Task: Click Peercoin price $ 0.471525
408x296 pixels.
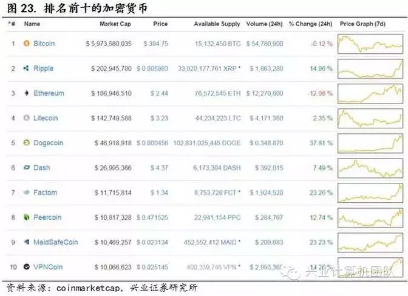Action: [x=152, y=217]
